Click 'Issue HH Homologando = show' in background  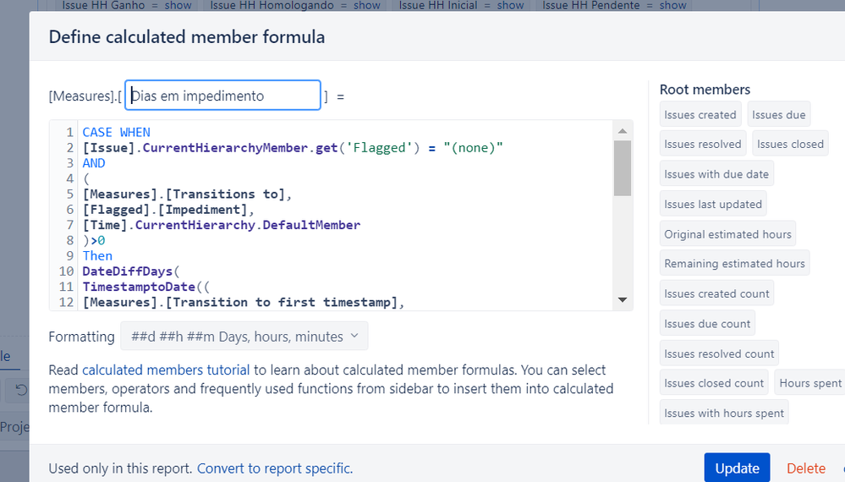(x=295, y=5)
